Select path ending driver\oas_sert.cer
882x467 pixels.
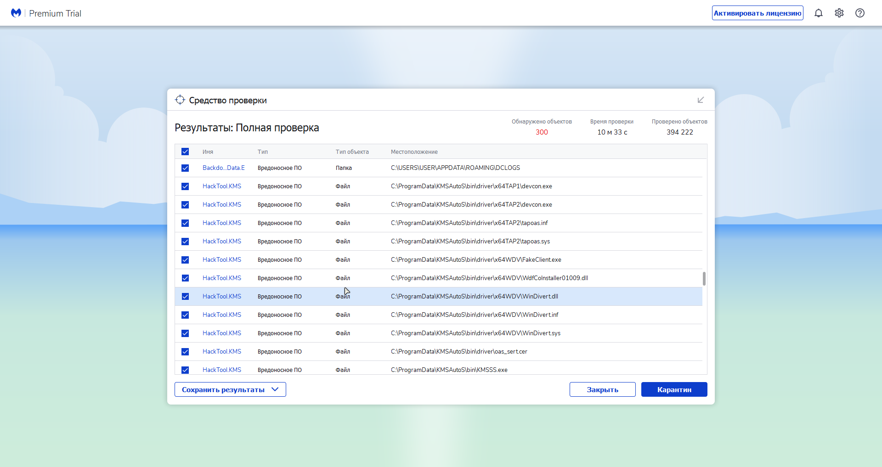pyautogui.click(x=459, y=351)
